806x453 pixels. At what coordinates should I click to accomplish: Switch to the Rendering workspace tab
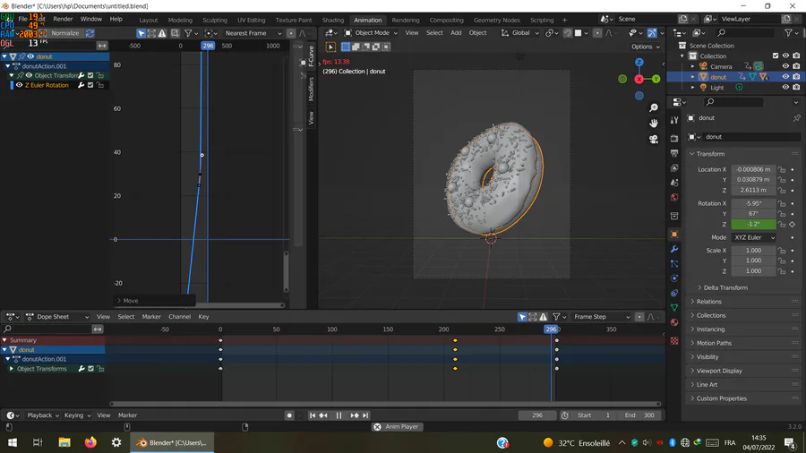(x=405, y=20)
